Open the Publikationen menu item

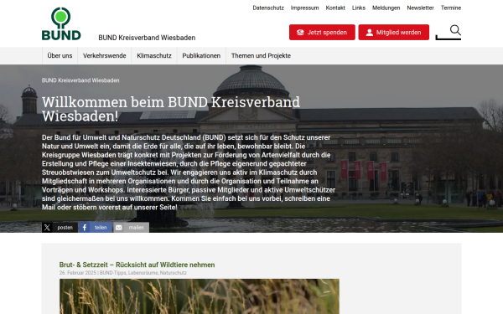pos(201,56)
